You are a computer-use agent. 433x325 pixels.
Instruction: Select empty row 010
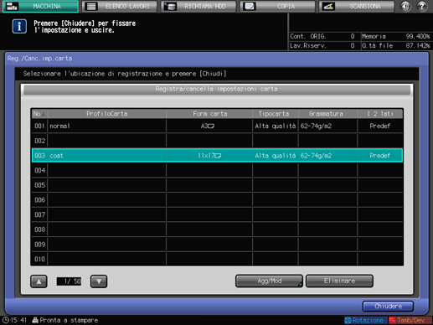[217, 259]
